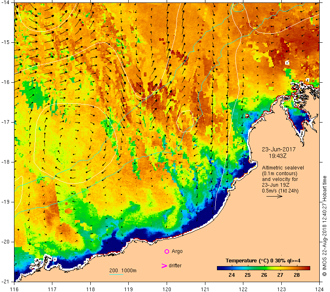Click the latitude axis label '-16'

[5, 82]
